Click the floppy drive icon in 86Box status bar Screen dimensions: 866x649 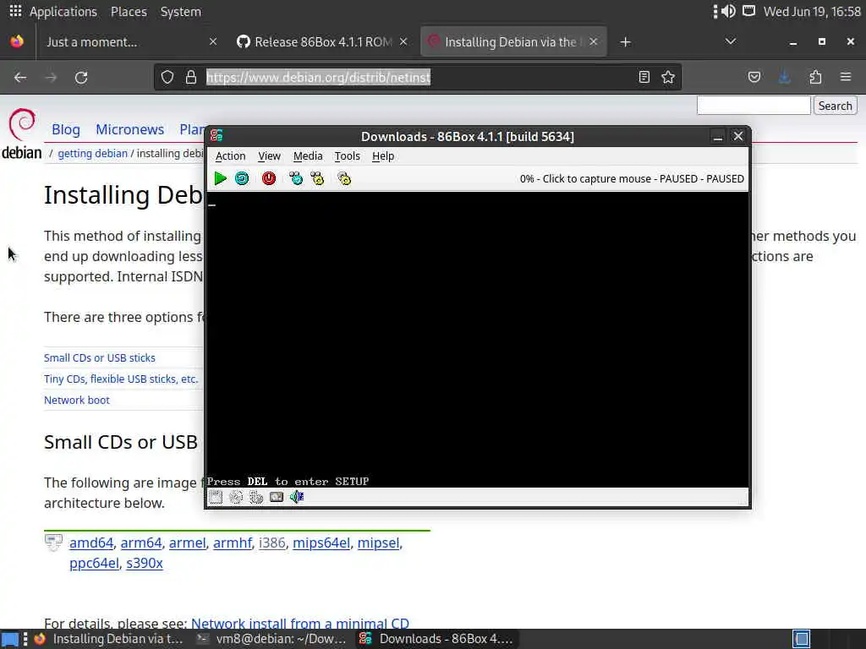click(x=216, y=497)
